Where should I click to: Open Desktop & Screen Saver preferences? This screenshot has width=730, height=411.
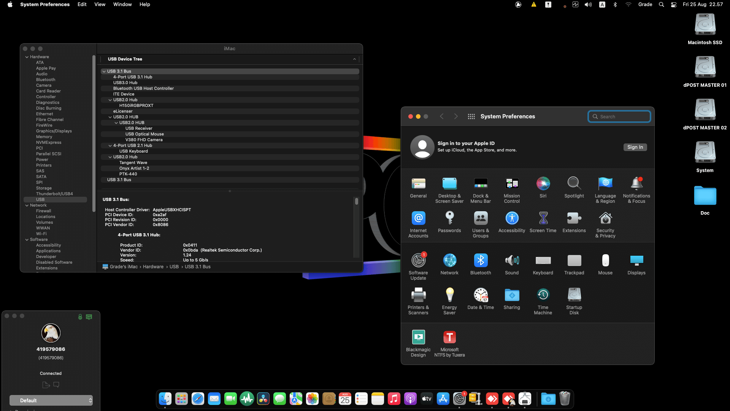point(449,190)
